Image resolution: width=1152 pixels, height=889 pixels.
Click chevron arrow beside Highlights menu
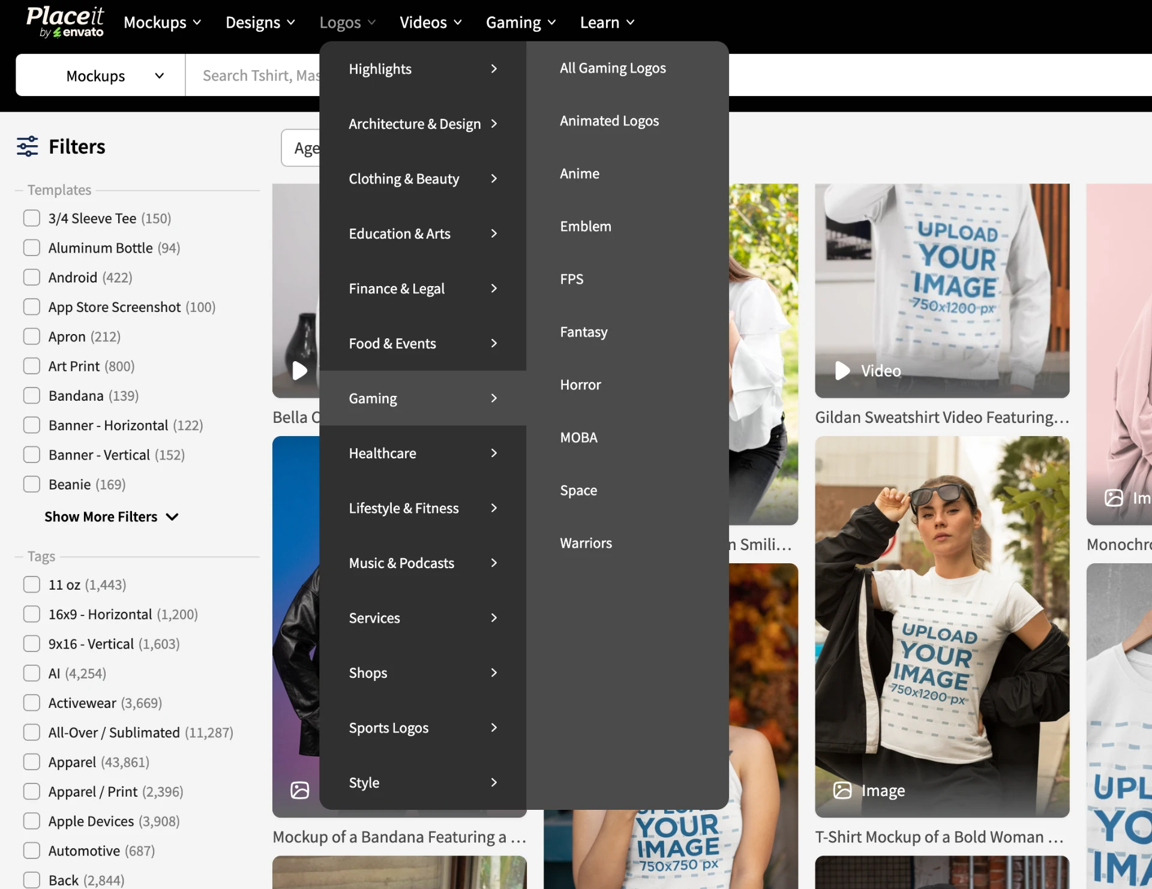click(494, 69)
